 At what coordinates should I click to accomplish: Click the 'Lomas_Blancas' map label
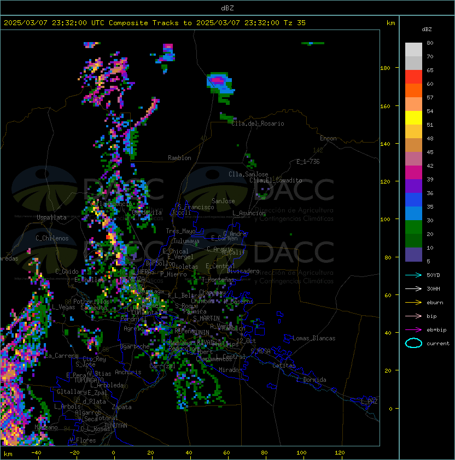click(314, 338)
